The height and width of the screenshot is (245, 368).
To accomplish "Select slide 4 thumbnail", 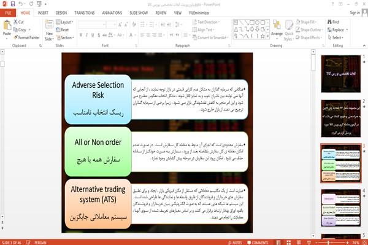I will point(341,208).
